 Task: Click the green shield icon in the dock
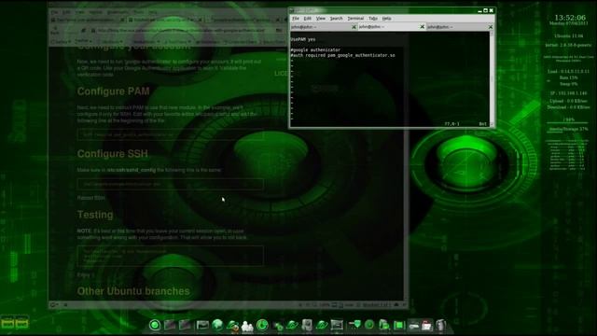[x=356, y=324]
